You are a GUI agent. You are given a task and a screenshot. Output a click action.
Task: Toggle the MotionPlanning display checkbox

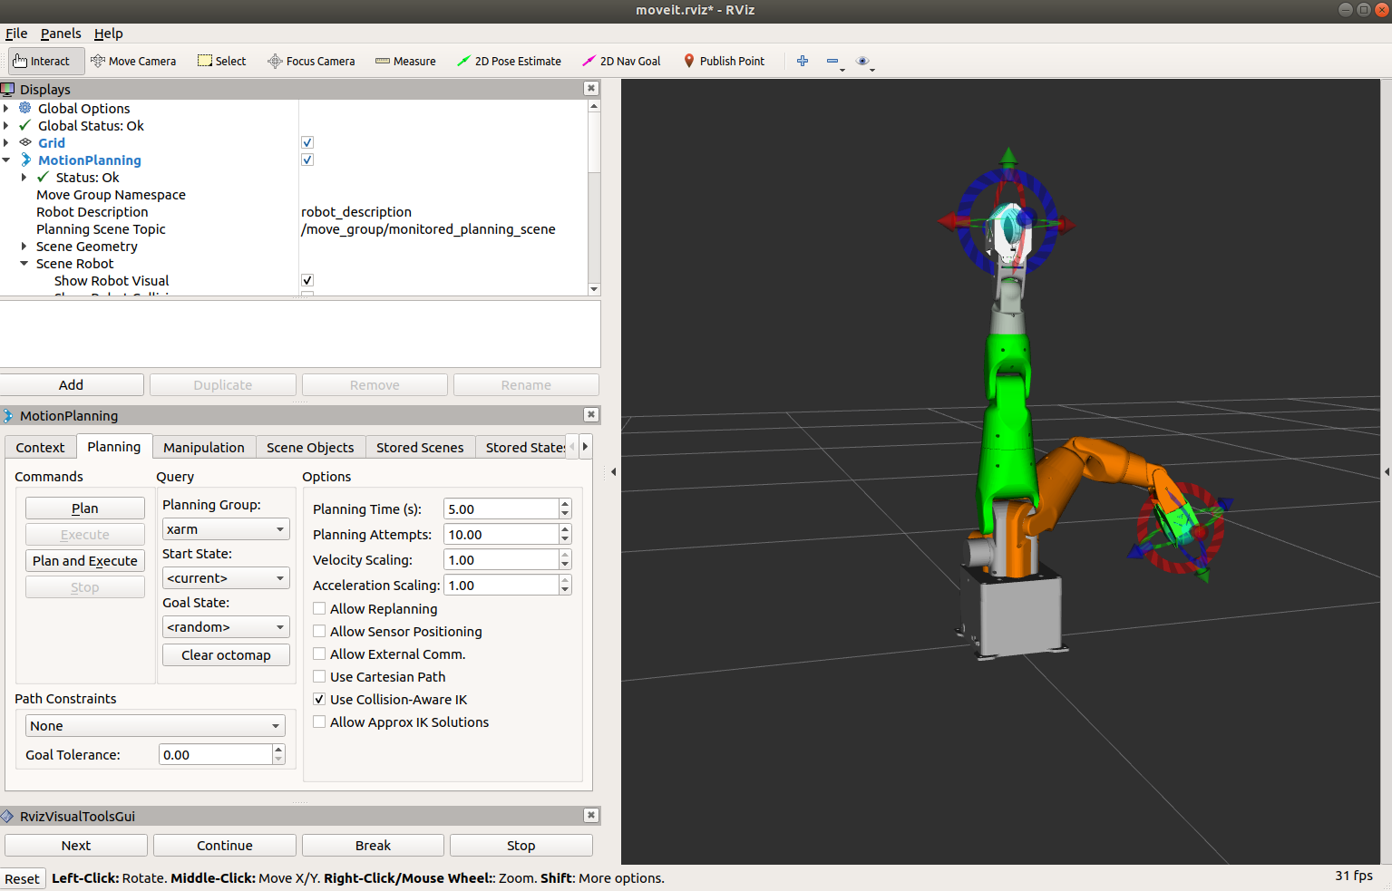tap(307, 160)
